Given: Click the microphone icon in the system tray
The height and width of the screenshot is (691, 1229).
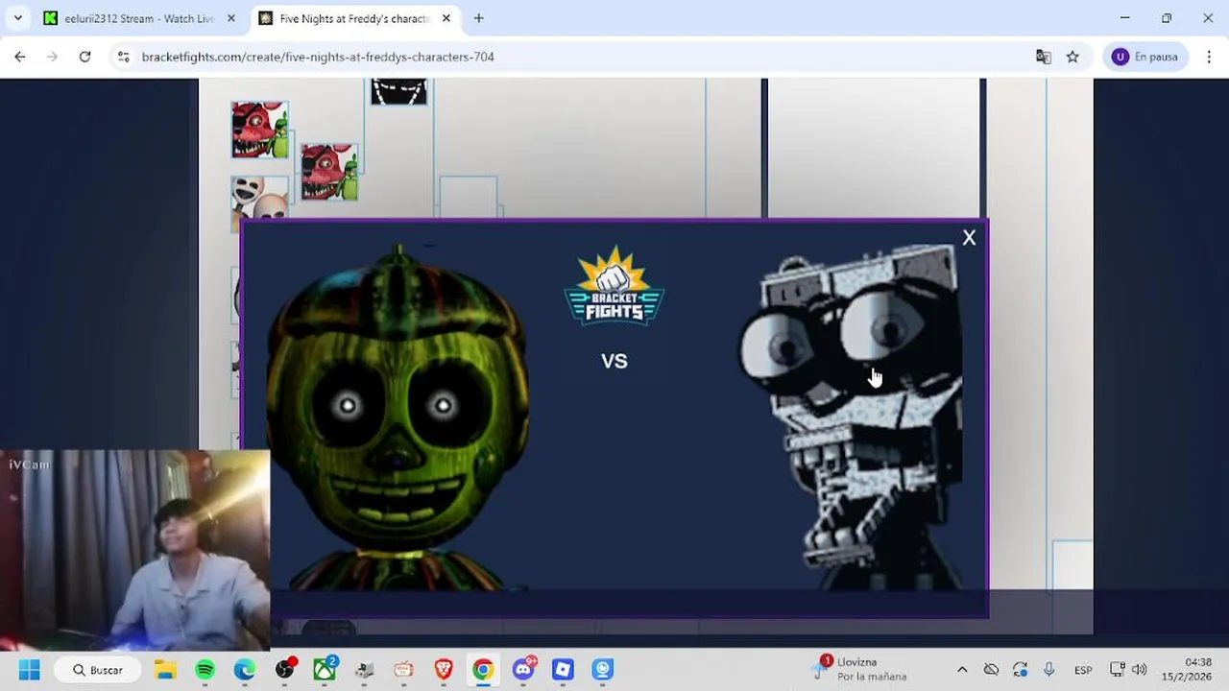Looking at the screenshot, I should click(x=1048, y=670).
